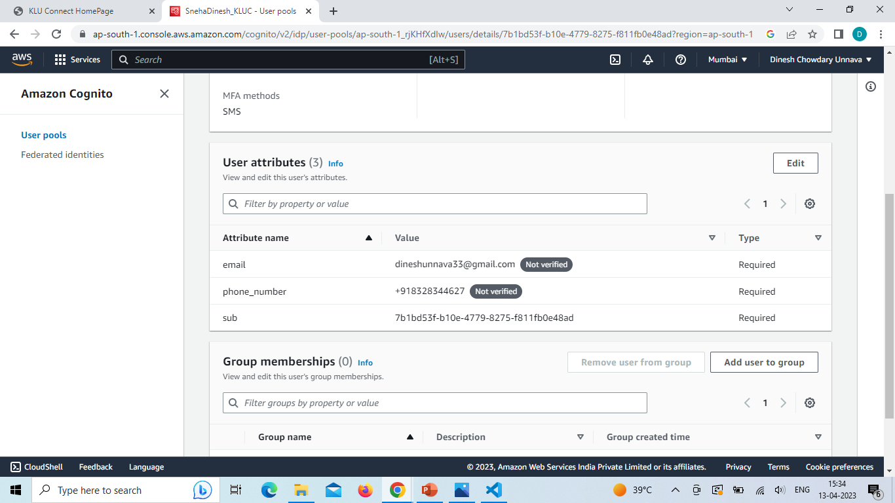Click the Edit button for user attributes
The width and height of the screenshot is (895, 503).
(x=795, y=162)
